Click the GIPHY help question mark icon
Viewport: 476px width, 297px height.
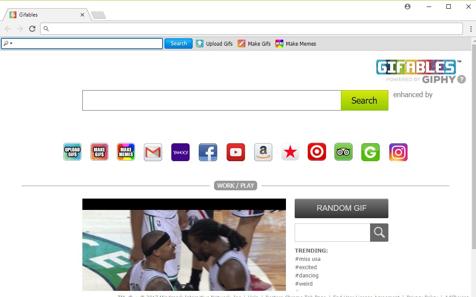point(462,79)
